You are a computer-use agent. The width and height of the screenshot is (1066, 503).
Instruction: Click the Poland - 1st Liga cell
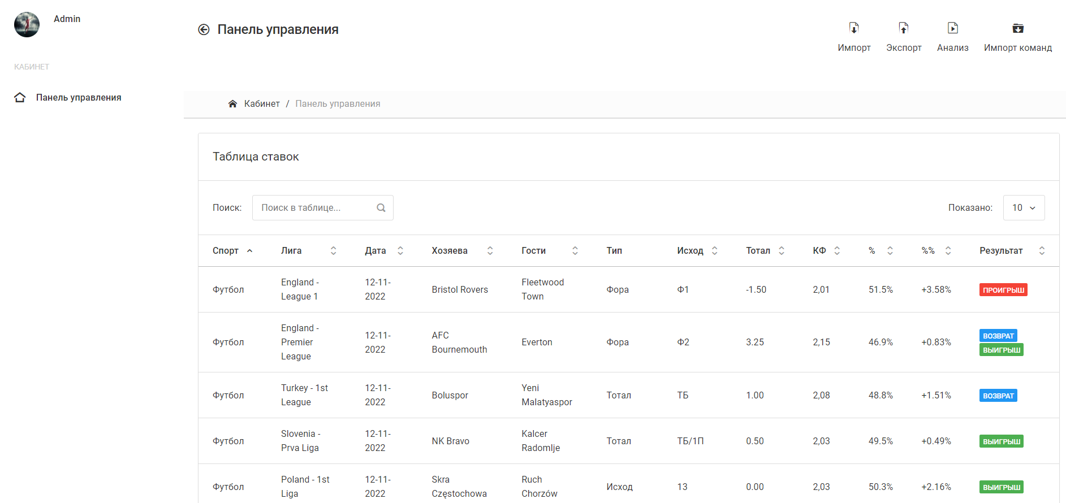pos(305,487)
